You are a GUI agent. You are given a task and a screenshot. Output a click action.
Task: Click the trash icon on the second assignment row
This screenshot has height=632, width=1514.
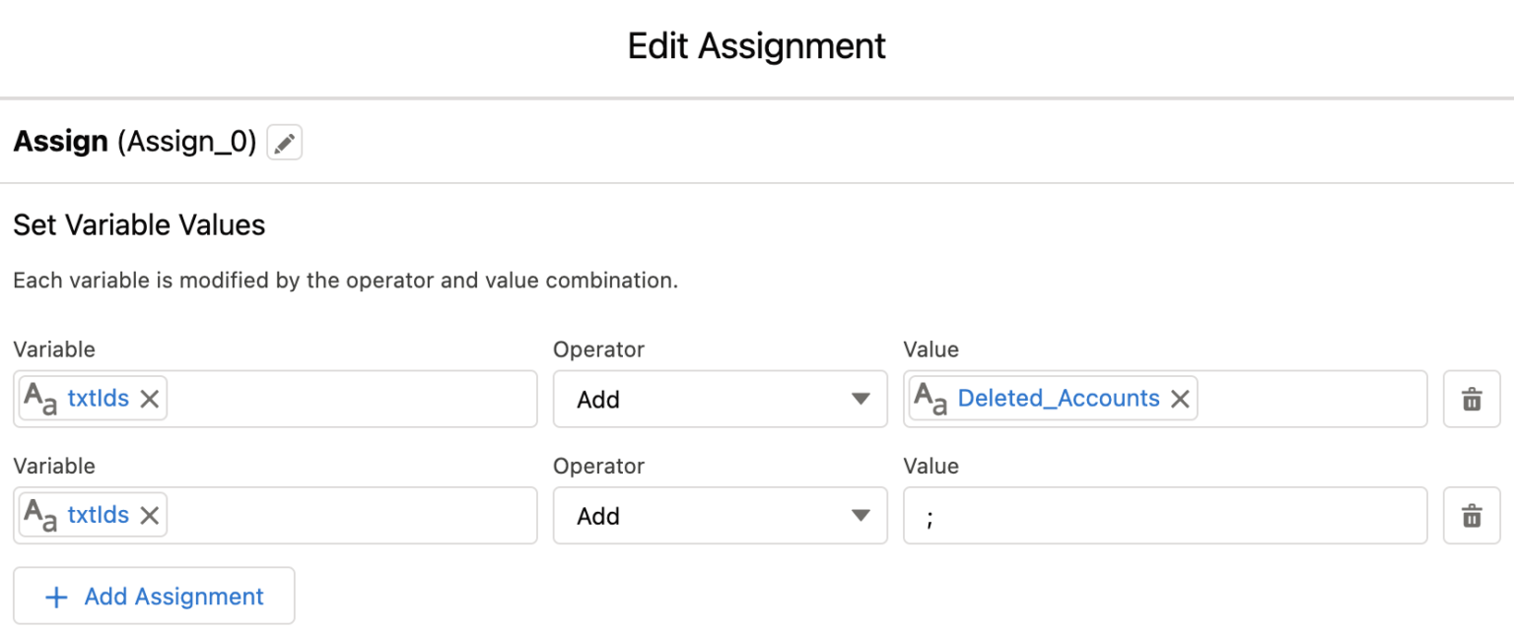(1471, 515)
